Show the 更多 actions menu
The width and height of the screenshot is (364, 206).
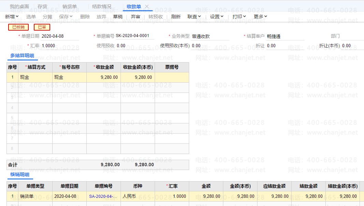pyautogui.click(x=261, y=17)
